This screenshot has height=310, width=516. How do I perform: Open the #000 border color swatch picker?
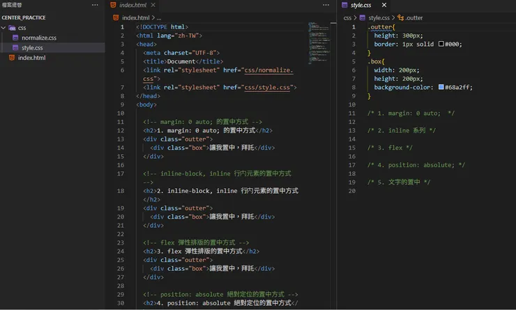click(441, 44)
